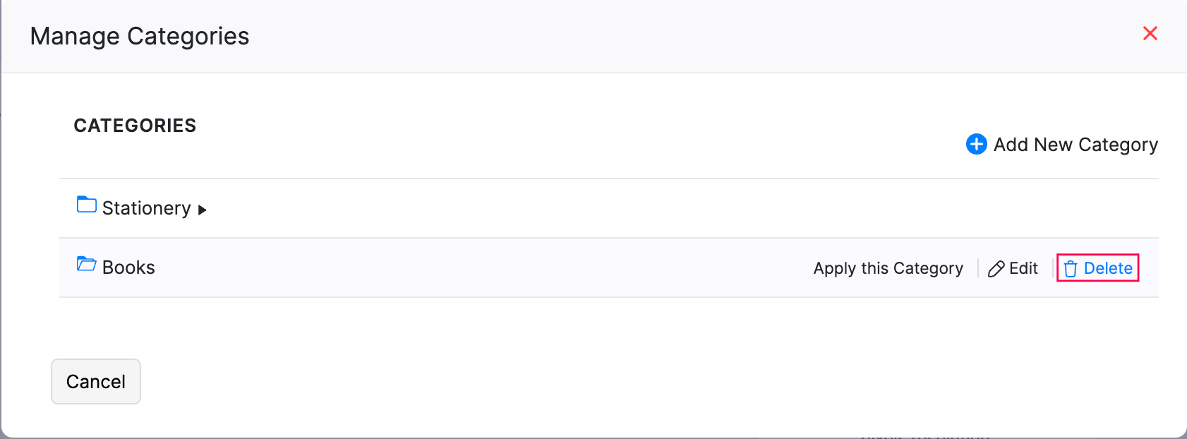
Task: Select the Stationery category name
Action: [x=146, y=208]
